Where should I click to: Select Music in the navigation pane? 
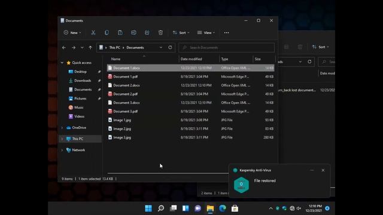[78, 107]
